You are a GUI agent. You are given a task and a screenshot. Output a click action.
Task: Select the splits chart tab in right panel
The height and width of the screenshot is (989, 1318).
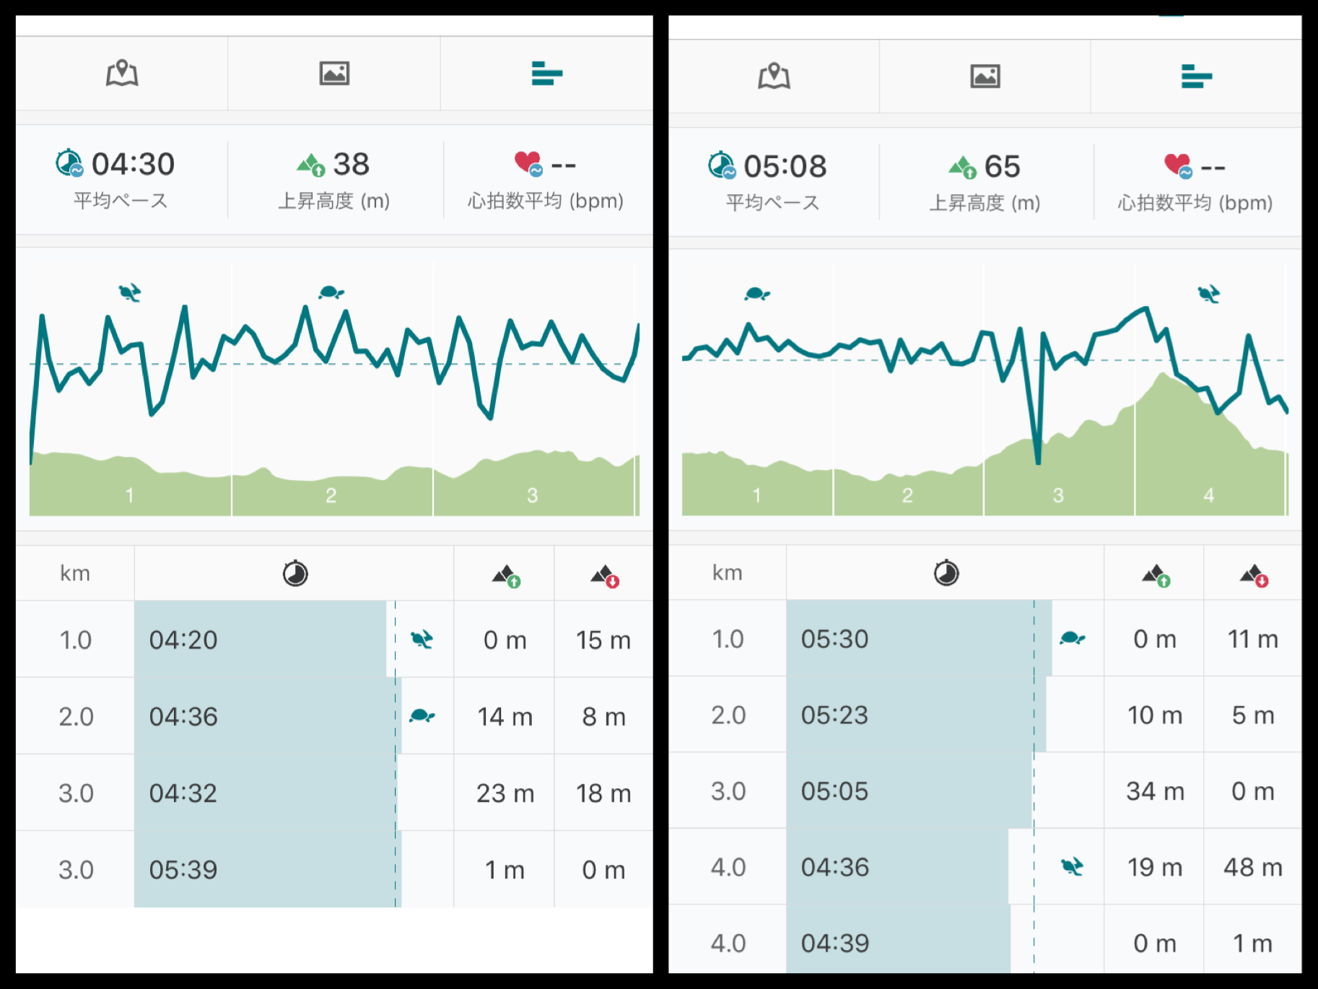tap(1196, 76)
